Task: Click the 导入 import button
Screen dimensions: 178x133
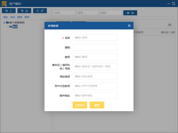Action: pos(9,11)
